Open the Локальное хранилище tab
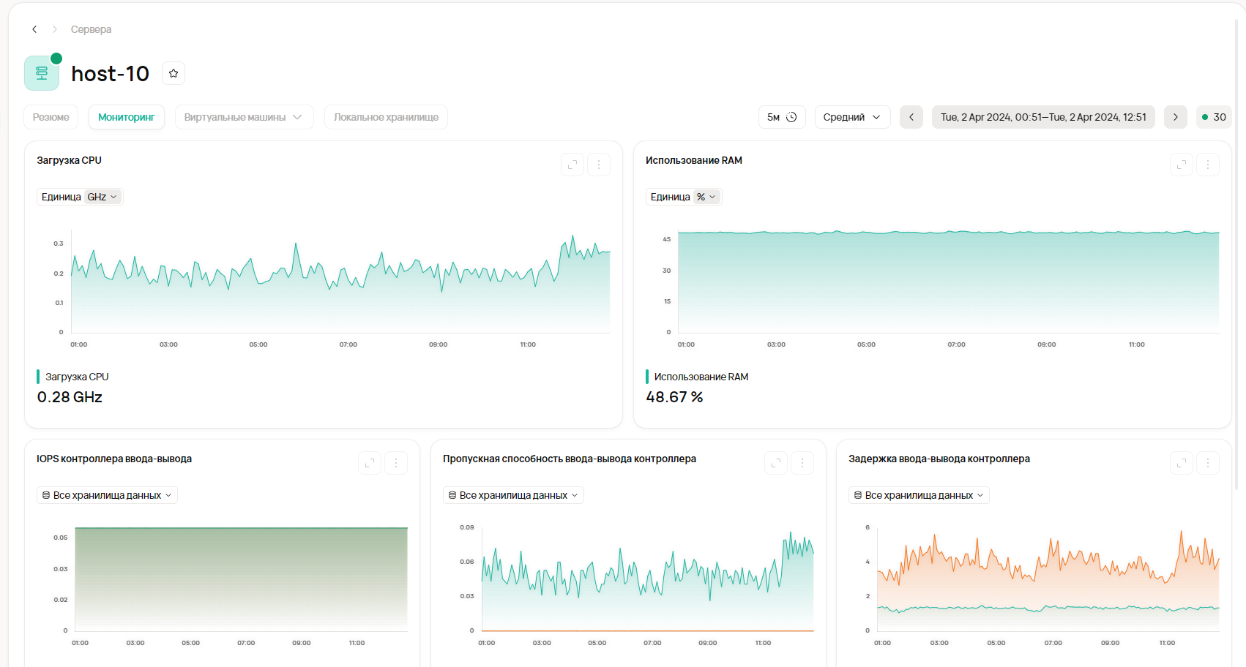The width and height of the screenshot is (1246, 667). (x=386, y=117)
